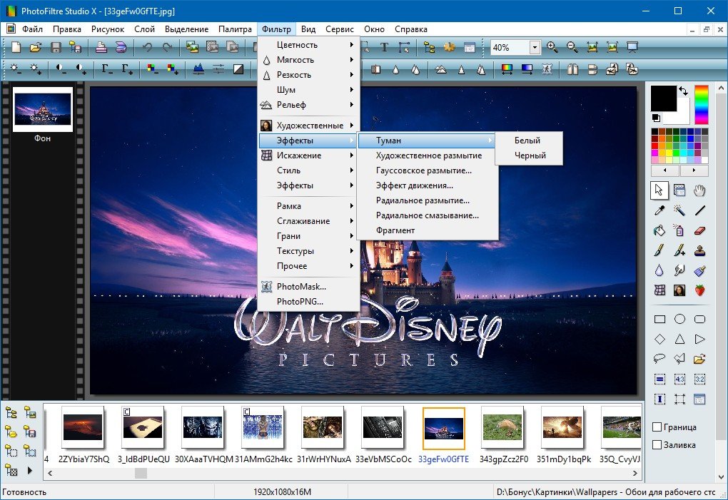The image size is (728, 500).
Task: Pick the Magic Wand tool
Action: click(679, 210)
